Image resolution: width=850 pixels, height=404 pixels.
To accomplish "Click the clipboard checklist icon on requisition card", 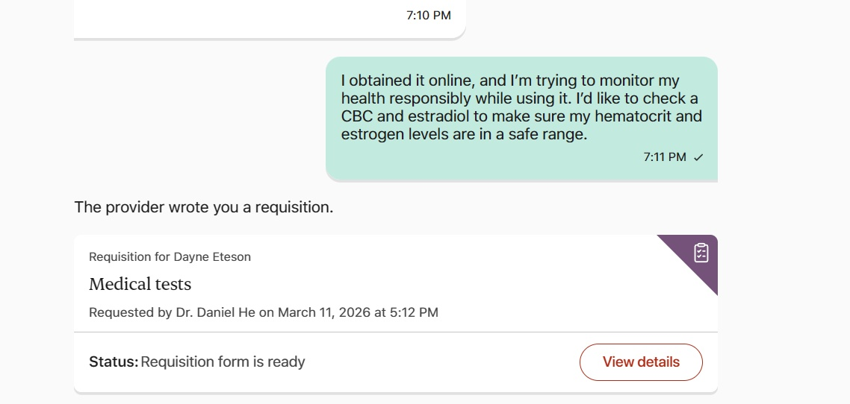I will [701, 253].
